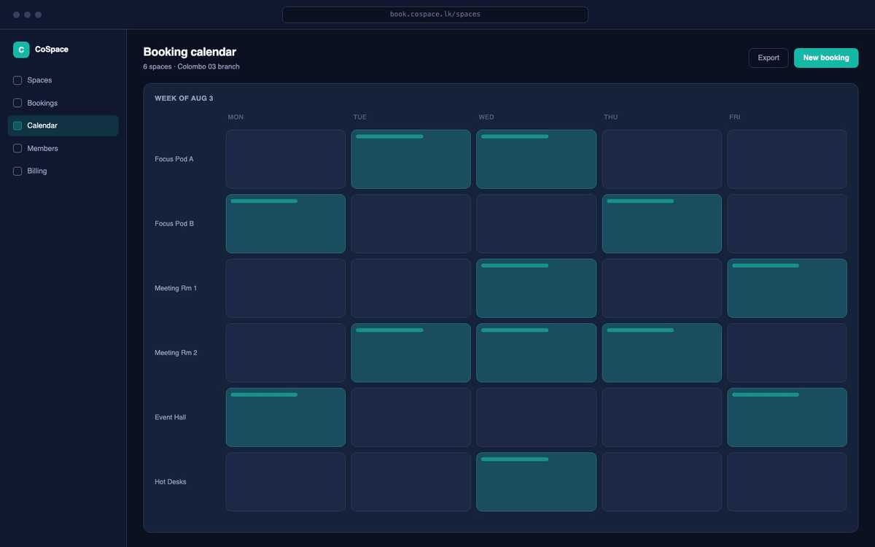Open the Focus Pod B Thursday booking
The width and height of the screenshot is (875, 547).
(662, 224)
